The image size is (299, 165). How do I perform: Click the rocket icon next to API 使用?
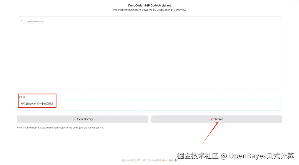click(138, 160)
